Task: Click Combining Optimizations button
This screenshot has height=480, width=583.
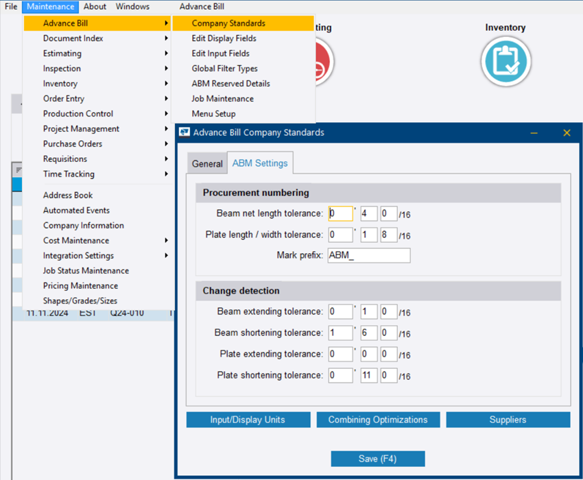Action: coord(378,420)
